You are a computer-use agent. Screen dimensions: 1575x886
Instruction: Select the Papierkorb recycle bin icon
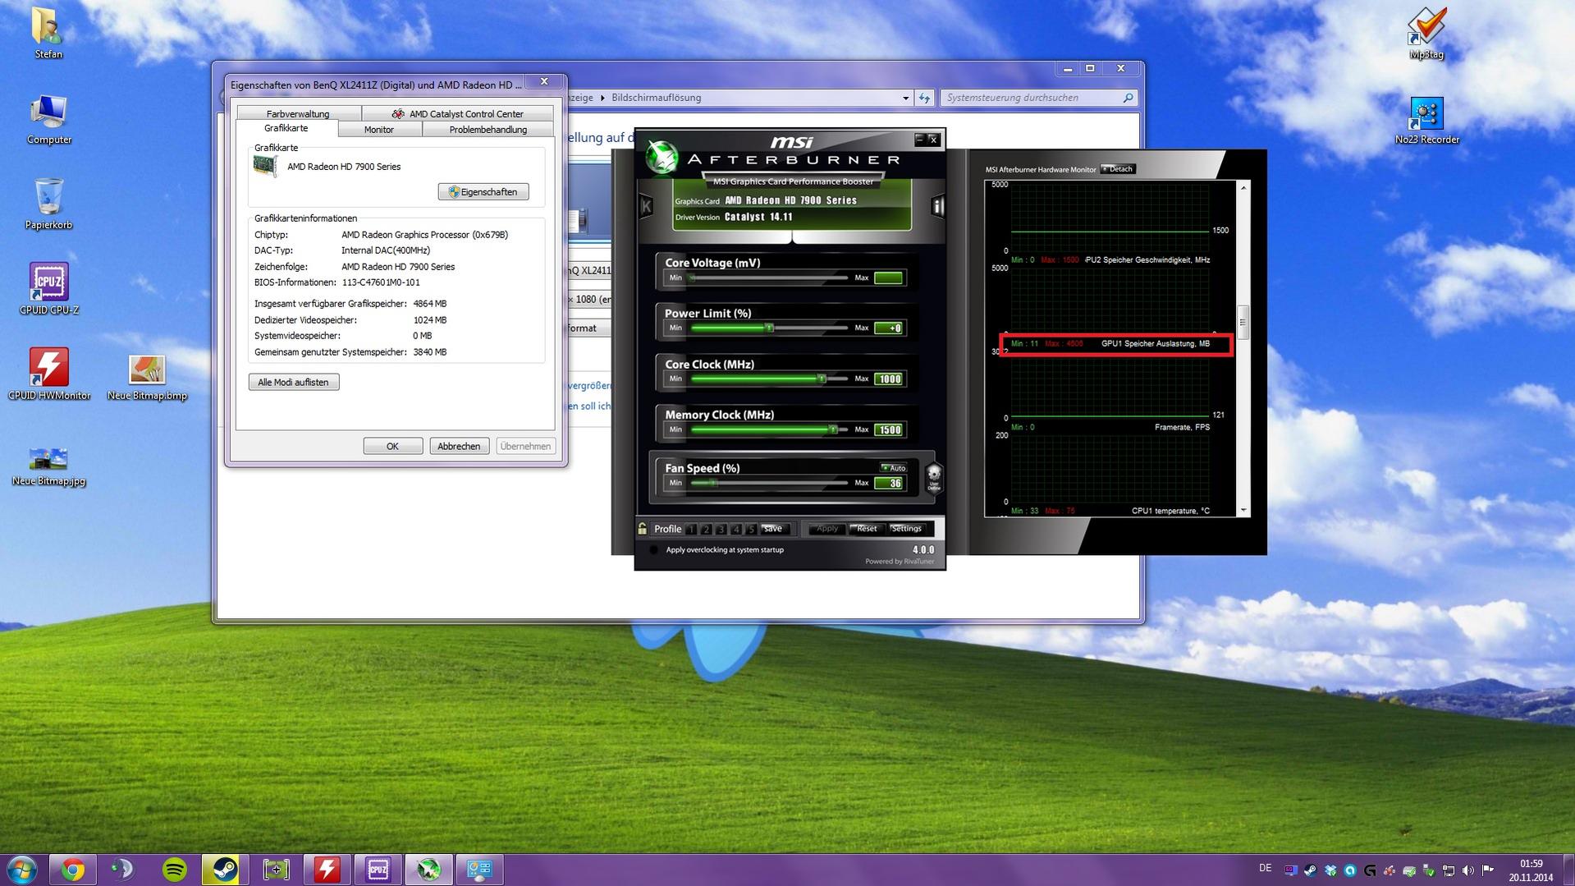point(48,204)
